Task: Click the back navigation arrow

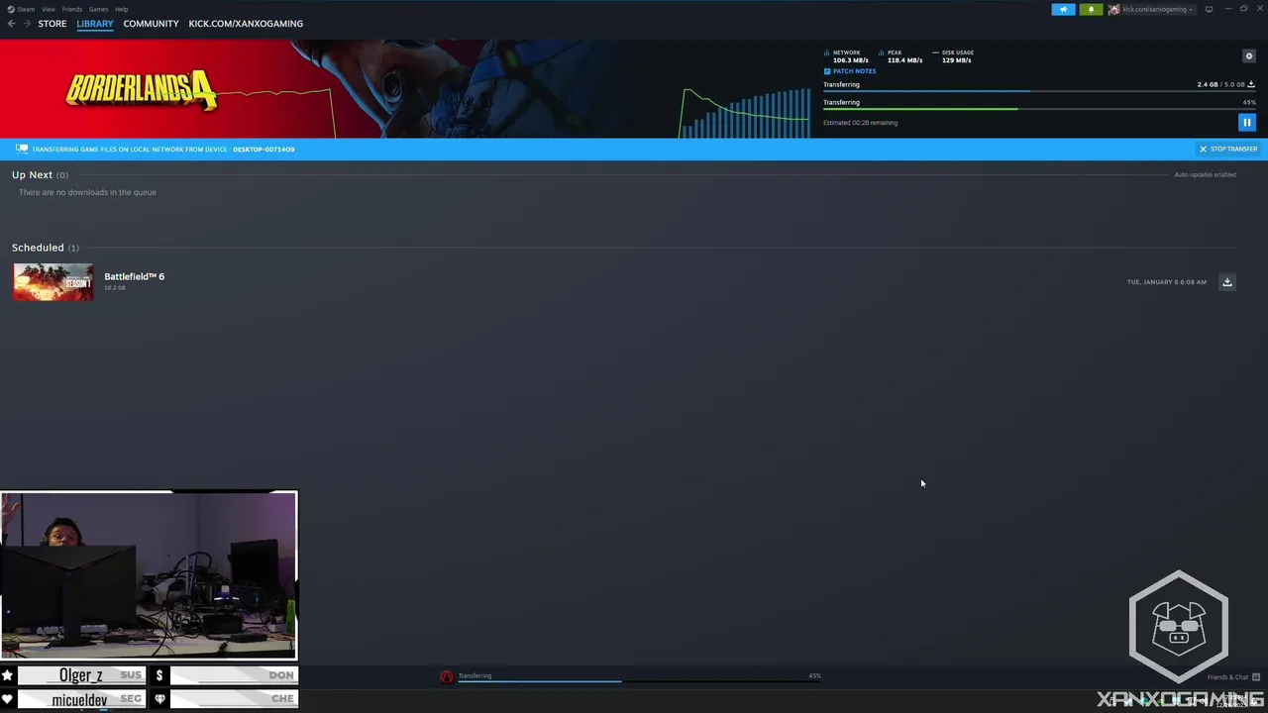Action: pos(11,24)
